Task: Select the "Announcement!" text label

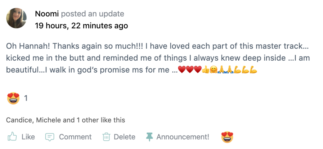Action: pos(183,137)
